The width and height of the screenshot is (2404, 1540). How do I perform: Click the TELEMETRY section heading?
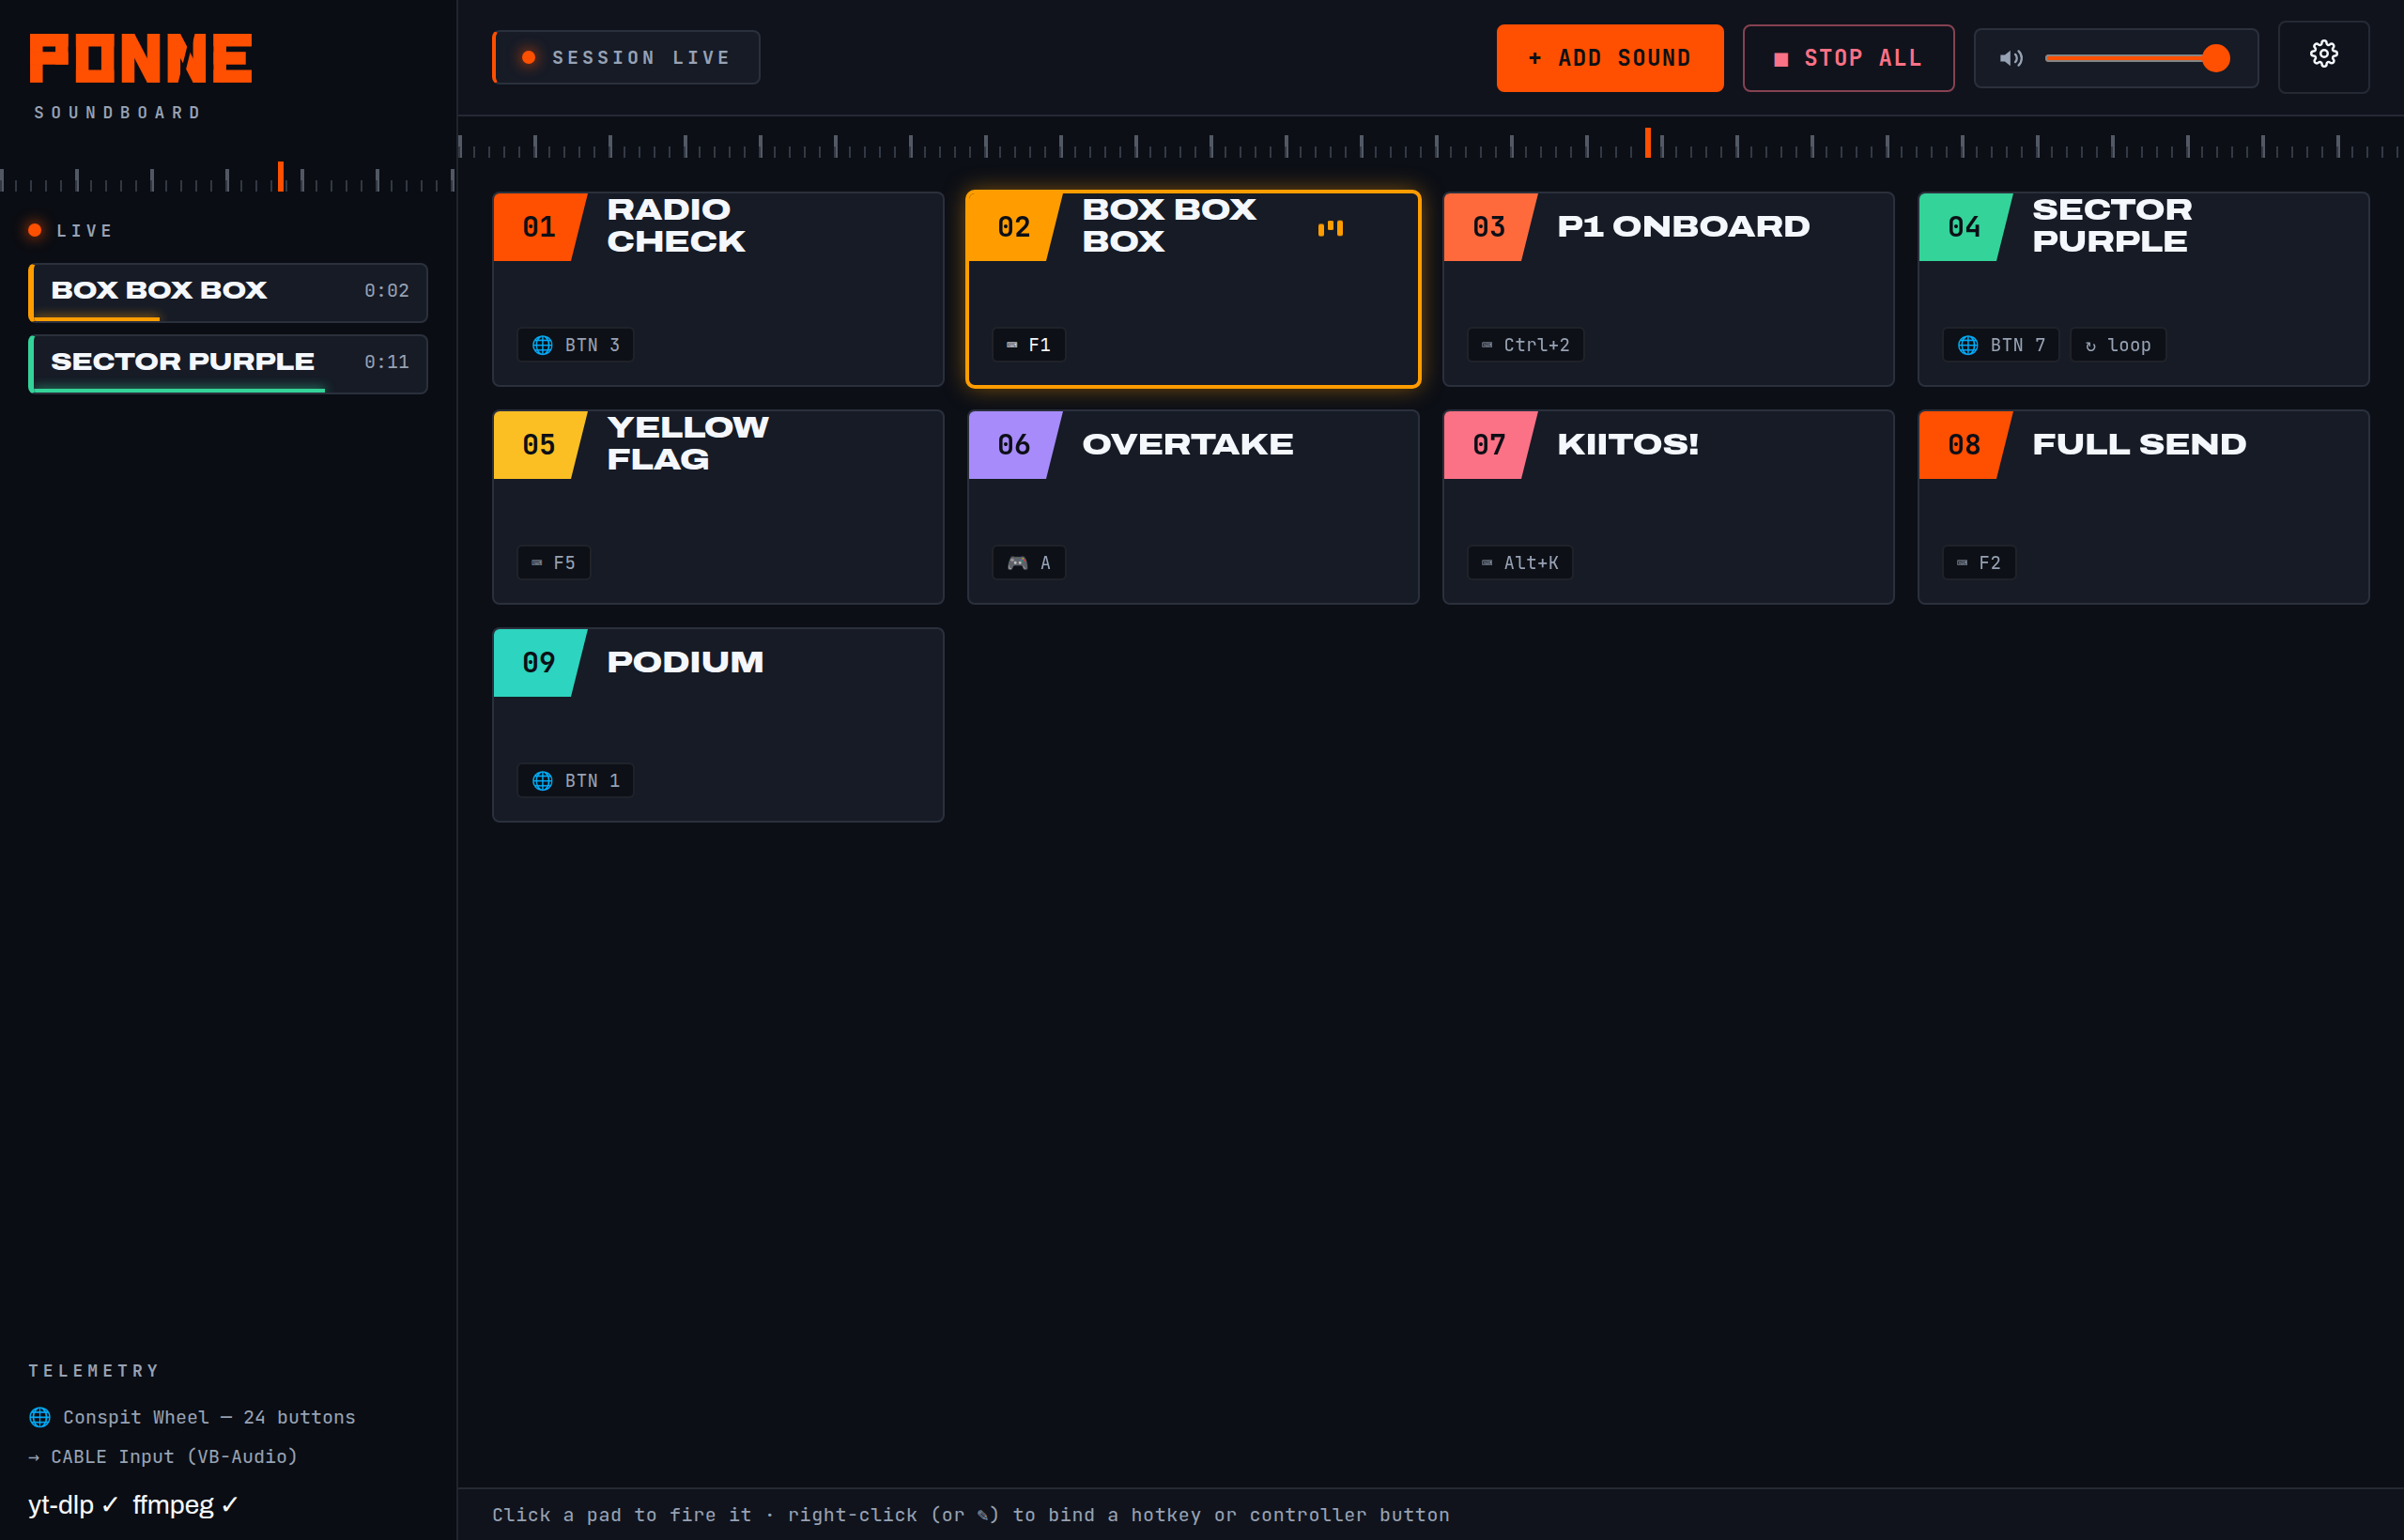click(x=94, y=1371)
